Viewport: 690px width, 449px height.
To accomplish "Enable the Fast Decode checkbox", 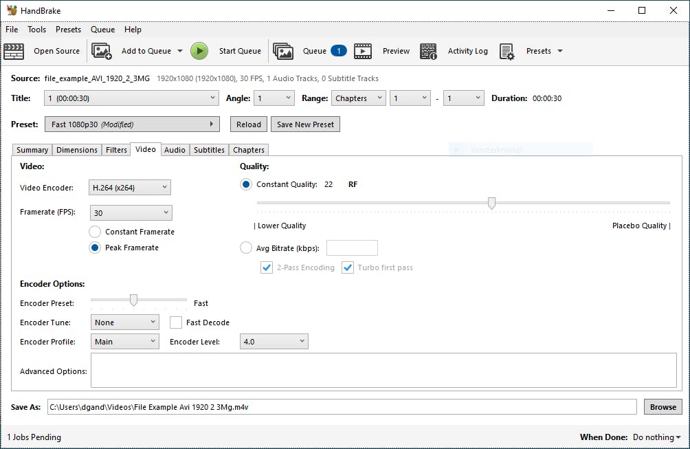I will (176, 322).
